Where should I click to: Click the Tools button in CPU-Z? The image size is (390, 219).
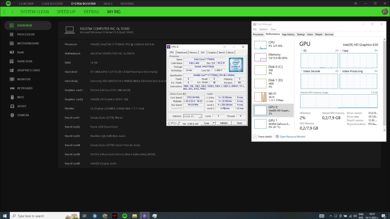pyautogui.click(x=206, y=123)
